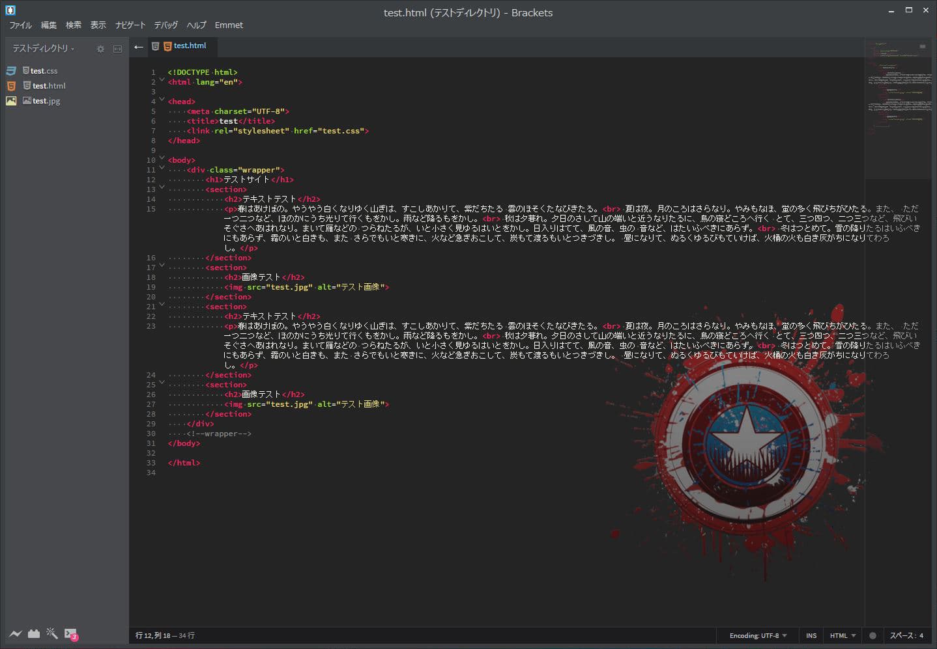Open the Emmet menu
The image size is (937, 649).
pyautogui.click(x=229, y=25)
